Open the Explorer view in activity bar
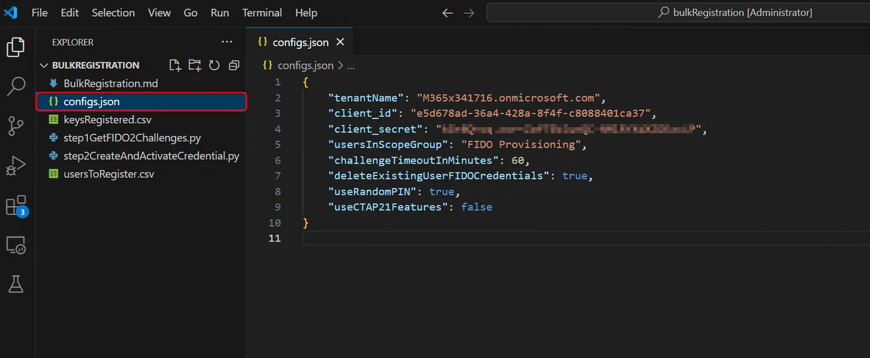Viewport: 870px width, 358px height. tap(16, 47)
